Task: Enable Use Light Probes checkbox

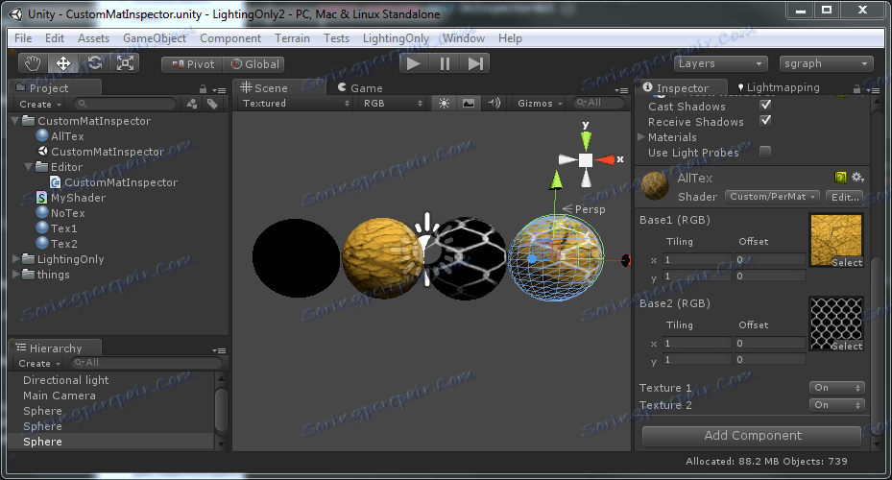Action: (x=765, y=152)
